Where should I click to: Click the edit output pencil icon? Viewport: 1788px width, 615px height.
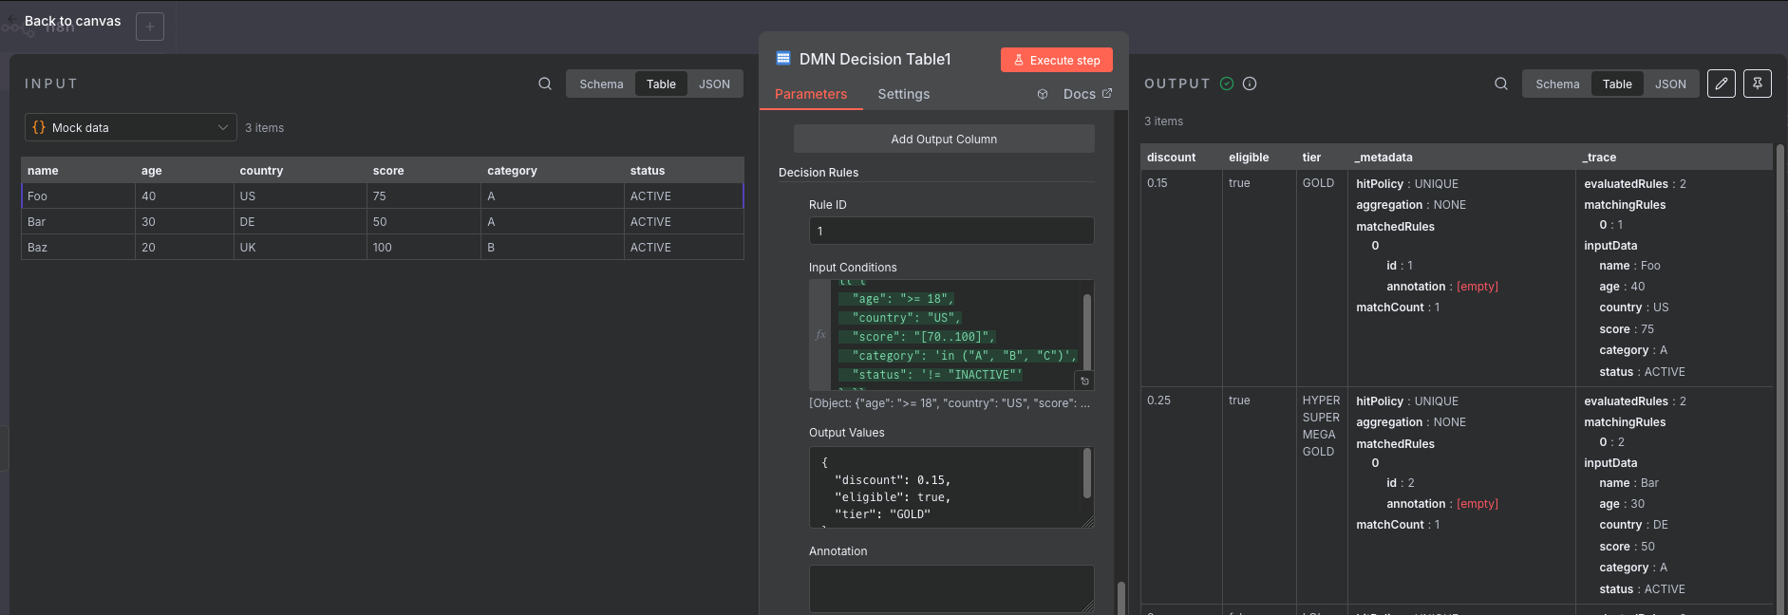coord(1722,84)
